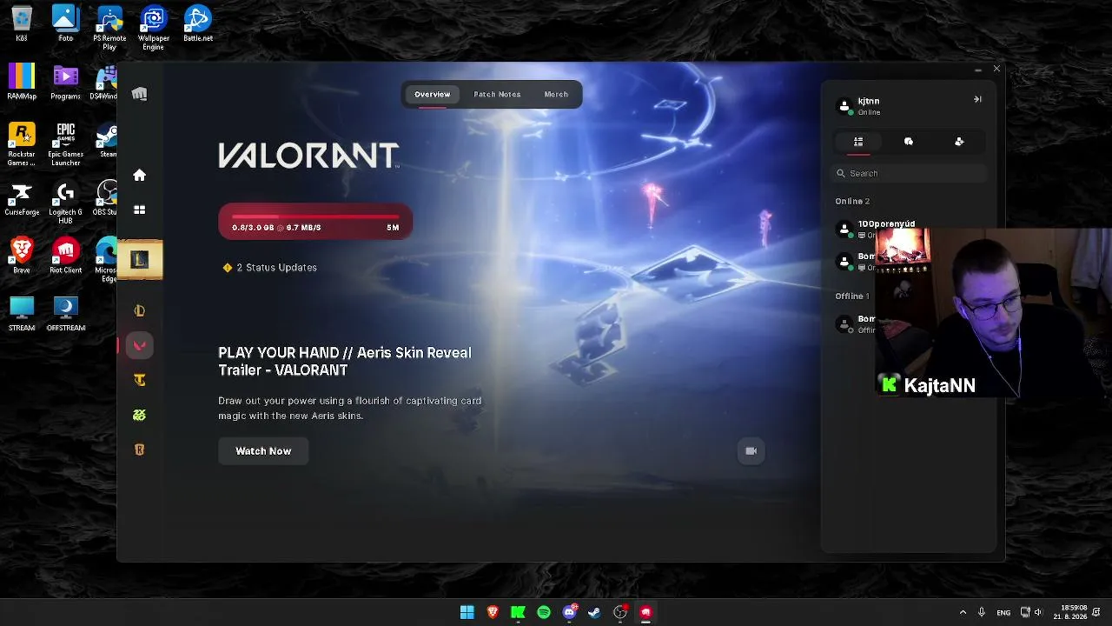Viewport: 1112px width, 626px height.
Task: Open the Riot fist logo in sidebar
Action: pos(139,94)
